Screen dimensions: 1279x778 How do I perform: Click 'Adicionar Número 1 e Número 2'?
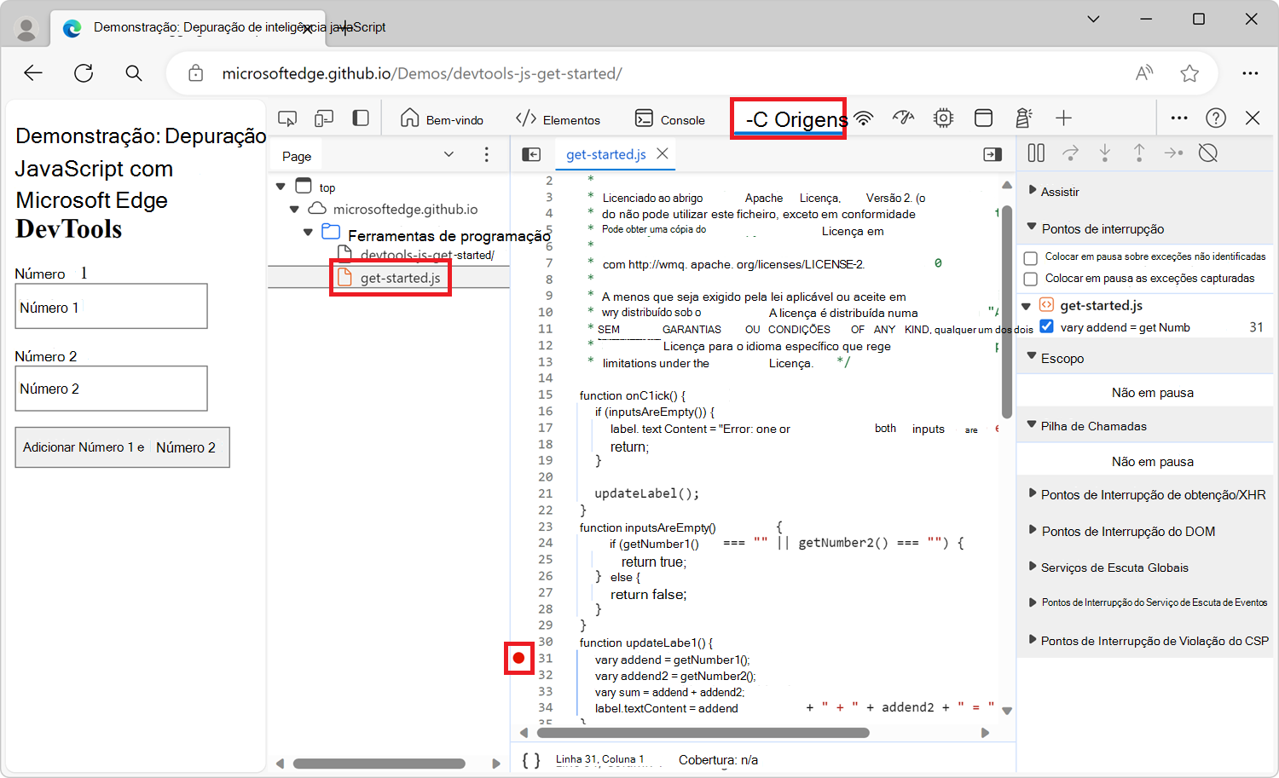122,447
